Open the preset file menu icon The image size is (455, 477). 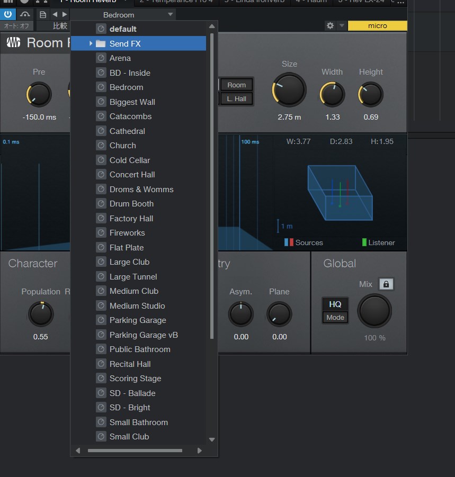(43, 14)
